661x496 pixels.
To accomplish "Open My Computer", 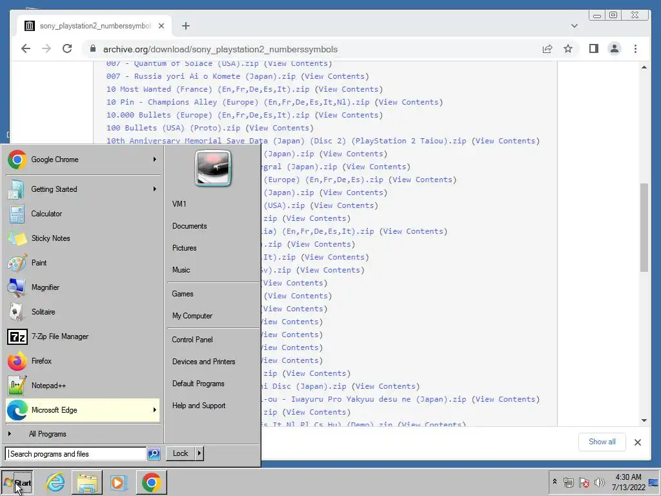I will pyautogui.click(x=192, y=316).
